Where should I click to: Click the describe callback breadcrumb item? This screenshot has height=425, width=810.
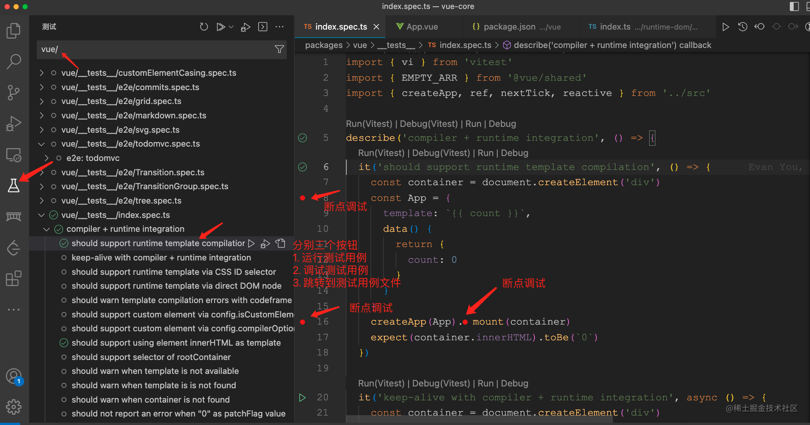(607, 45)
